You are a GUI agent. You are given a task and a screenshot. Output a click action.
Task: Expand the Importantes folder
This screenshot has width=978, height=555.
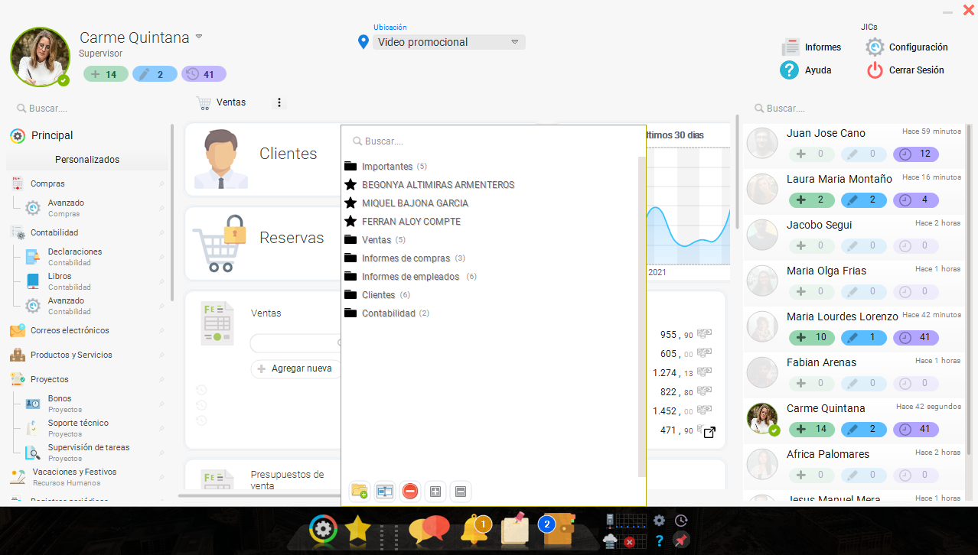coord(350,166)
